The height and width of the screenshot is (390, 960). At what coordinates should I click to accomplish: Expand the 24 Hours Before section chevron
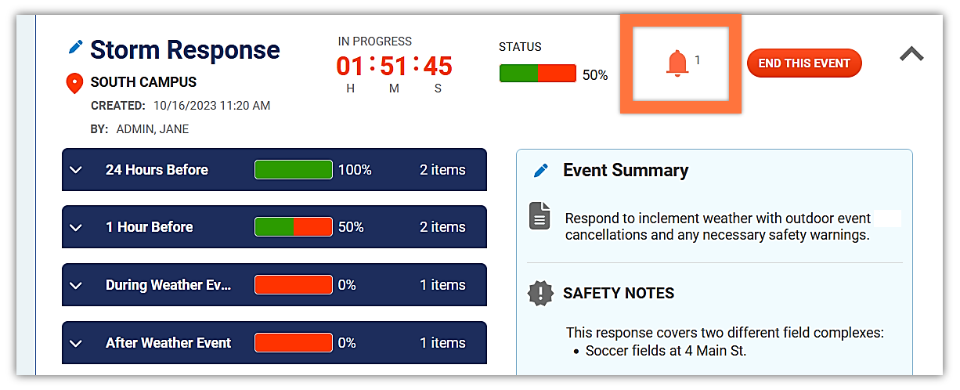click(76, 170)
